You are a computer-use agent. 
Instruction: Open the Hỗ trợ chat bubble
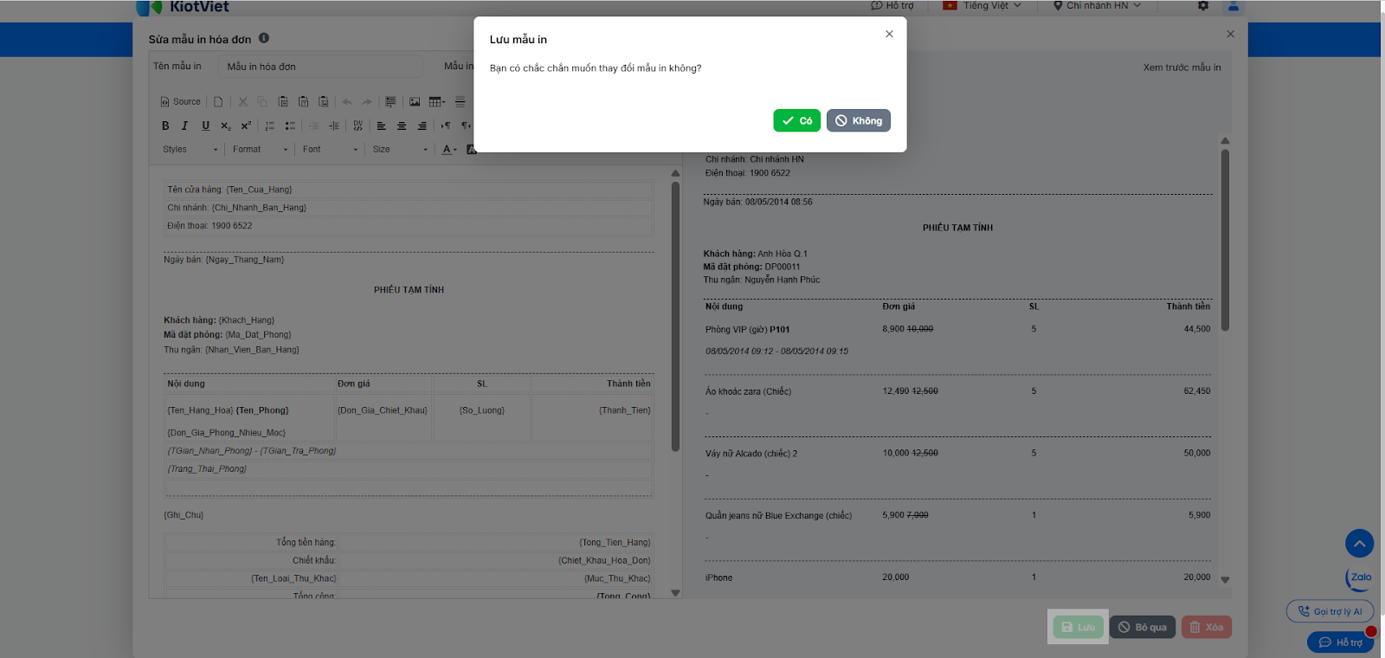[1340, 642]
